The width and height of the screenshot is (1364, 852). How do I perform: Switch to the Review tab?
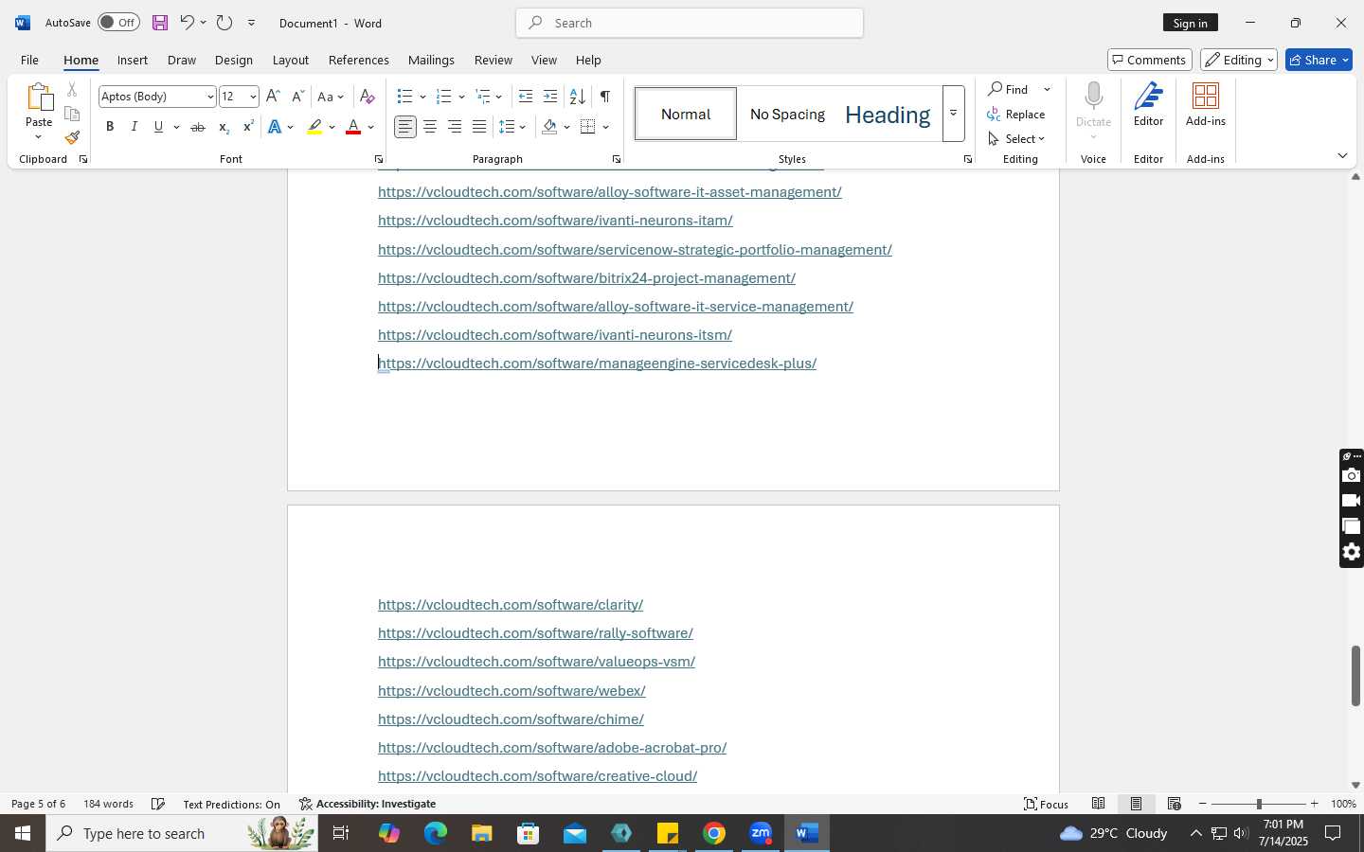493,60
